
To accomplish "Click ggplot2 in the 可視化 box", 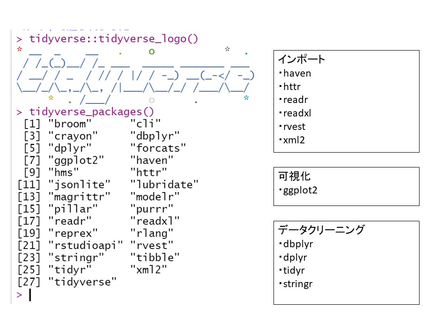I will coord(300,190).
